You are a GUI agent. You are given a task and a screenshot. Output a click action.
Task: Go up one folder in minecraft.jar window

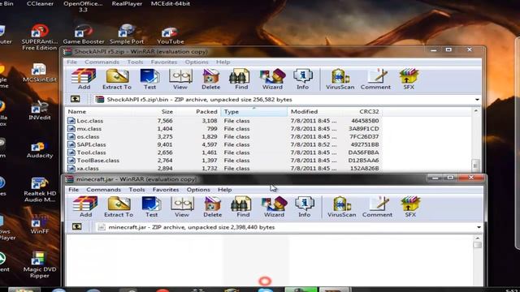(77, 227)
